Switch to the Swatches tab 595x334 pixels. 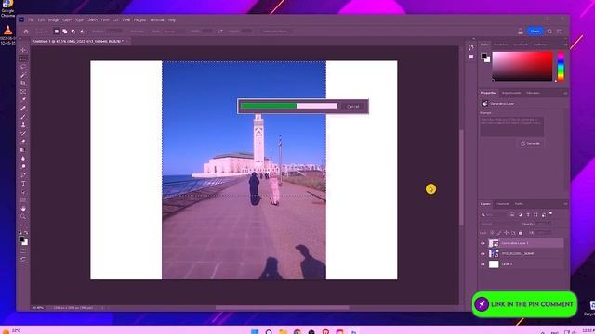point(501,45)
